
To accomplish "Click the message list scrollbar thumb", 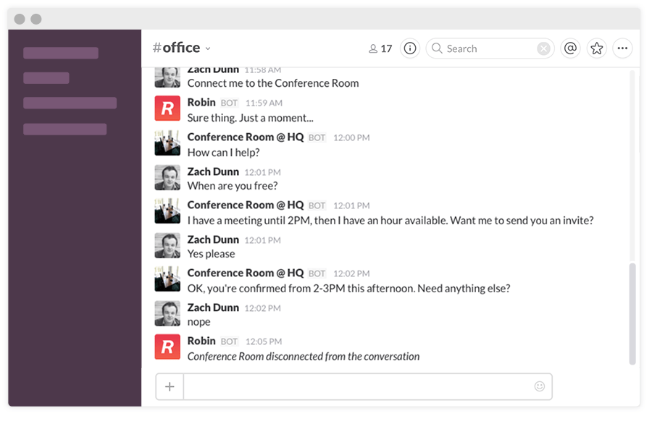I will (x=632, y=313).
